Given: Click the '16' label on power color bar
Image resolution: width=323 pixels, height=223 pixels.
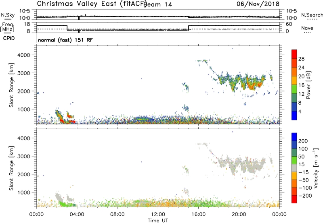Looking at the screenshot, I should pyautogui.click(x=301, y=85).
